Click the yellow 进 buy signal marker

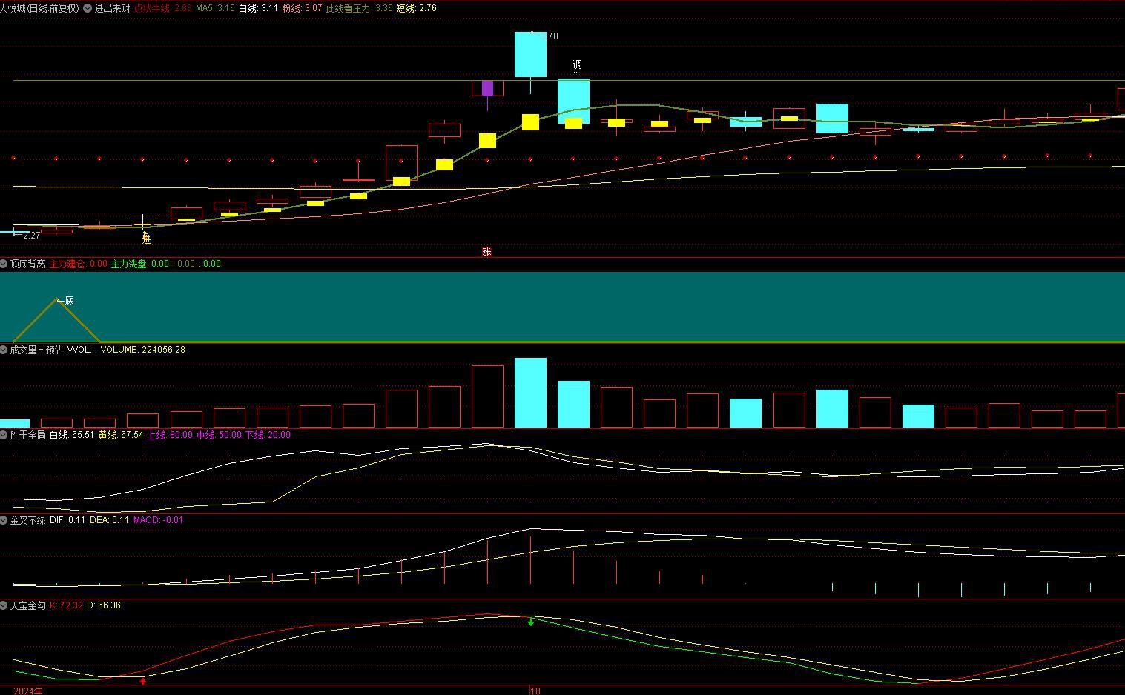point(146,238)
